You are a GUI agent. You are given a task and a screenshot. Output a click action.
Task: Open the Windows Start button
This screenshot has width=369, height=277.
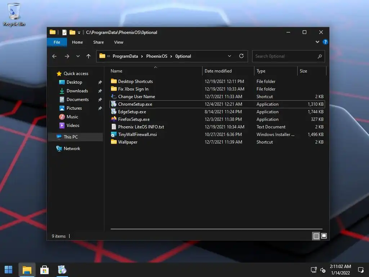tap(9, 270)
